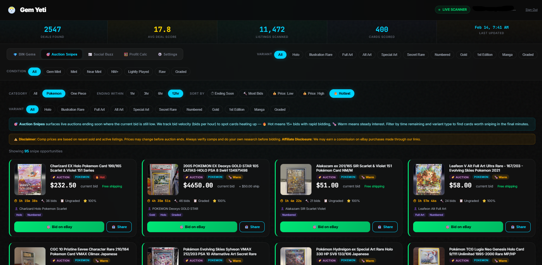Sort auctions by Ending Soon
The image size is (542, 265).
point(222,93)
